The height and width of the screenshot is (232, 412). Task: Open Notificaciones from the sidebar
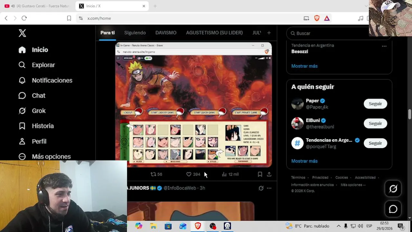coord(45,80)
